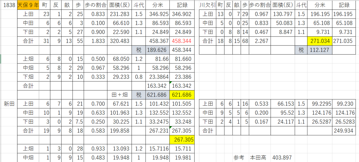Select the 50.083 area value
This screenshot has height=162, width=359.
[283, 23]
